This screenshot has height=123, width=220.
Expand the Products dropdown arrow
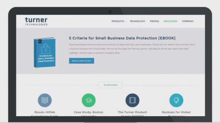[x=125, y=21]
